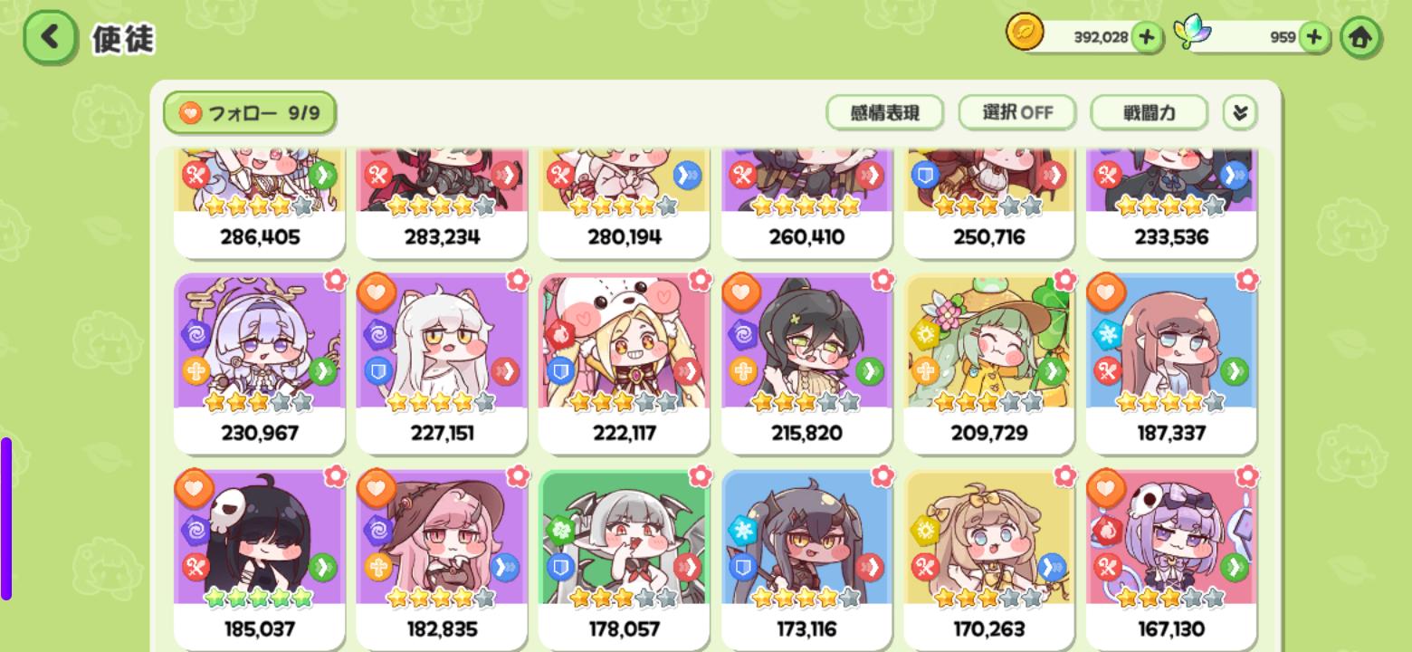Click flower badge on 230,967 character card
Image resolution: width=1412 pixels, height=652 pixels.
(x=336, y=280)
